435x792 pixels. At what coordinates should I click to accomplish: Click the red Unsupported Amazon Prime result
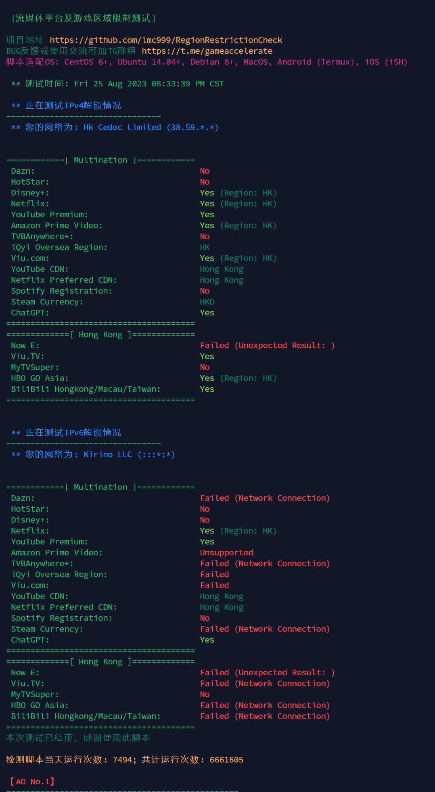point(226,553)
